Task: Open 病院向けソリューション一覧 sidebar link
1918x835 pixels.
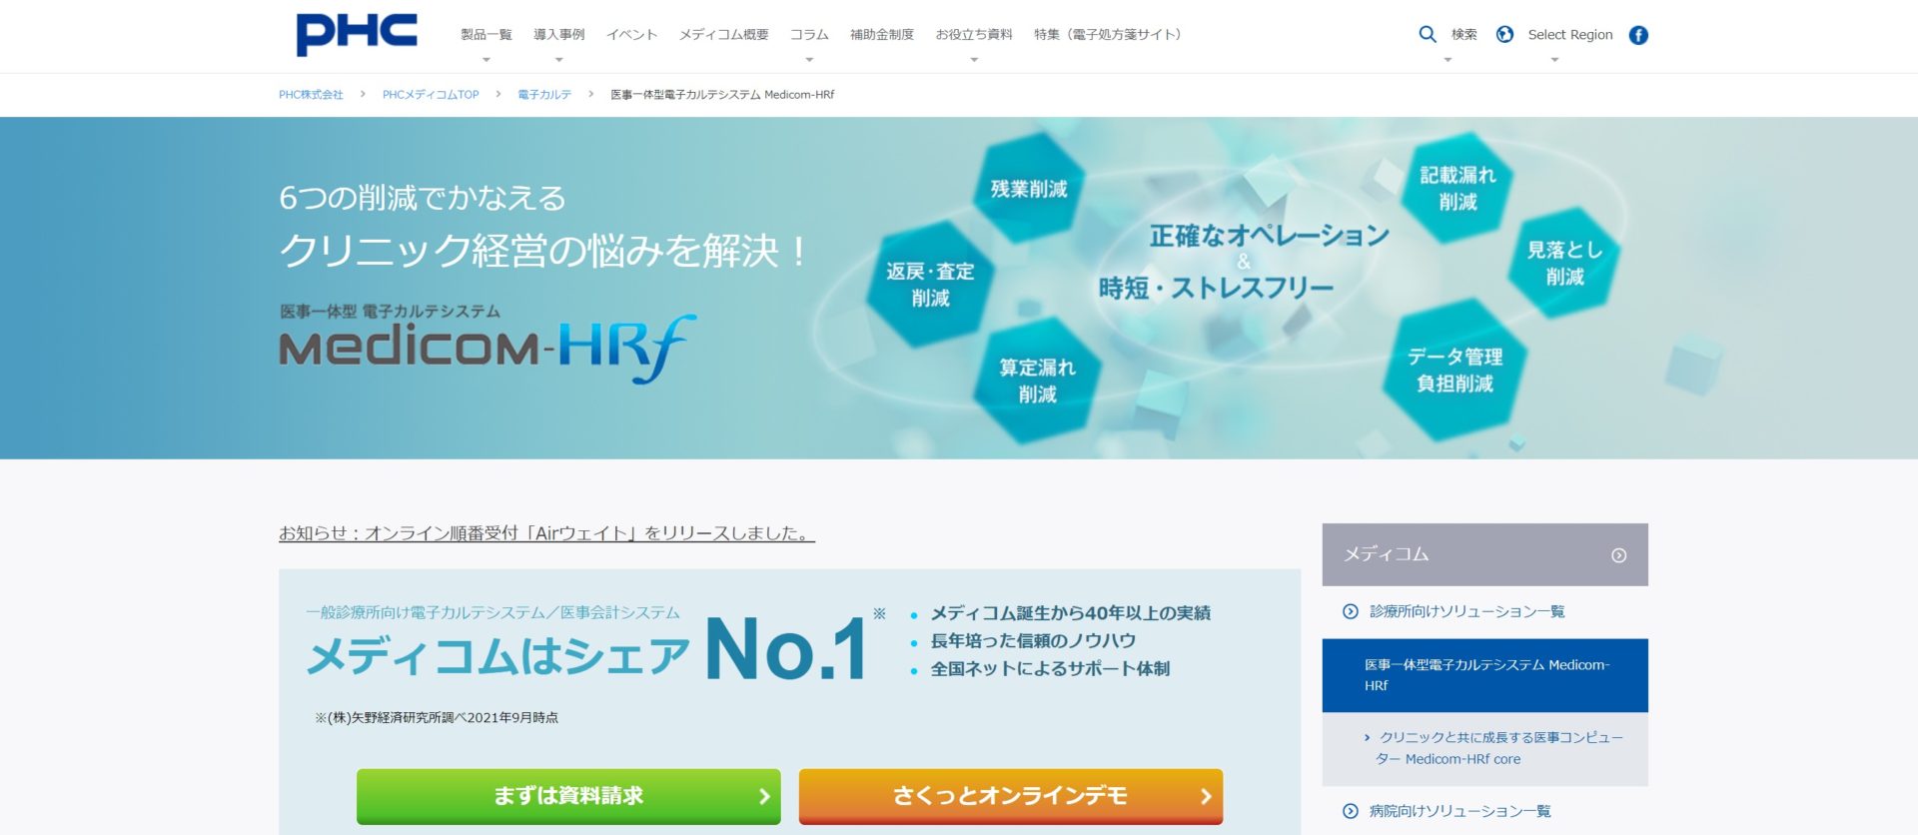Action: tap(1459, 811)
